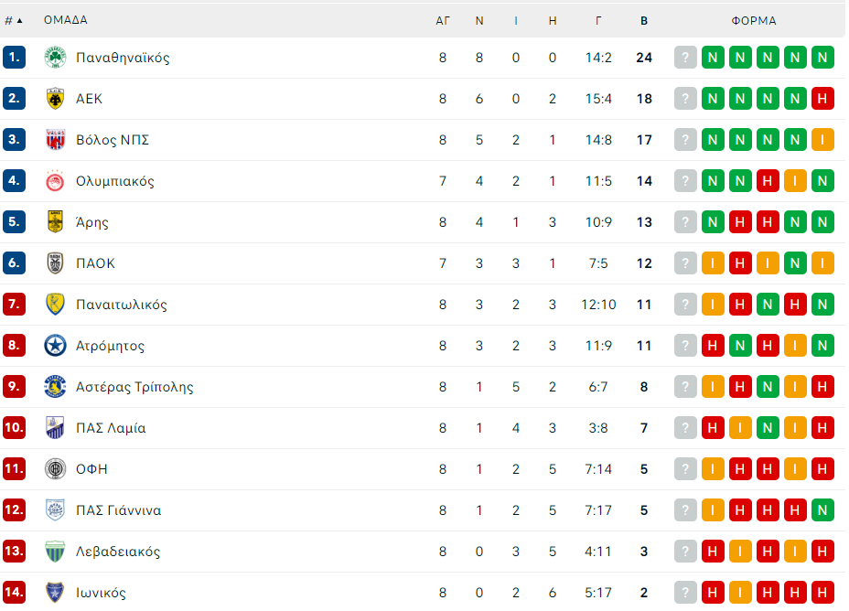Click the ΠΑΟΚ team badge
This screenshot has height=611, width=849.
[x=55, y=263]
